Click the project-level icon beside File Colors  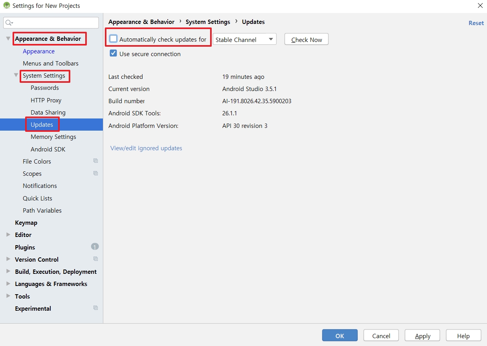[x=95, y=161]
